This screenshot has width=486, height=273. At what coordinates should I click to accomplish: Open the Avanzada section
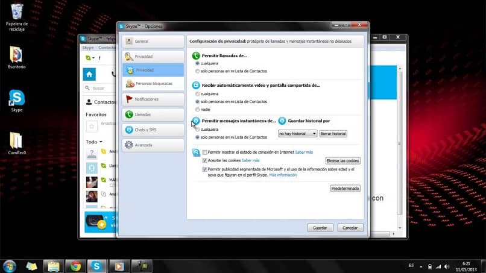tap(153, 145)
